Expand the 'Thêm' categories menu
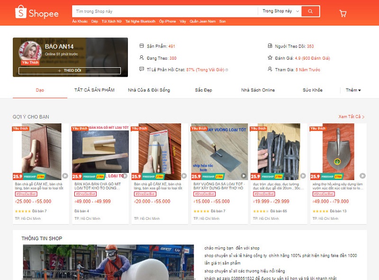The height and width of the screenshot is (280, 379). tap(353, 90)
